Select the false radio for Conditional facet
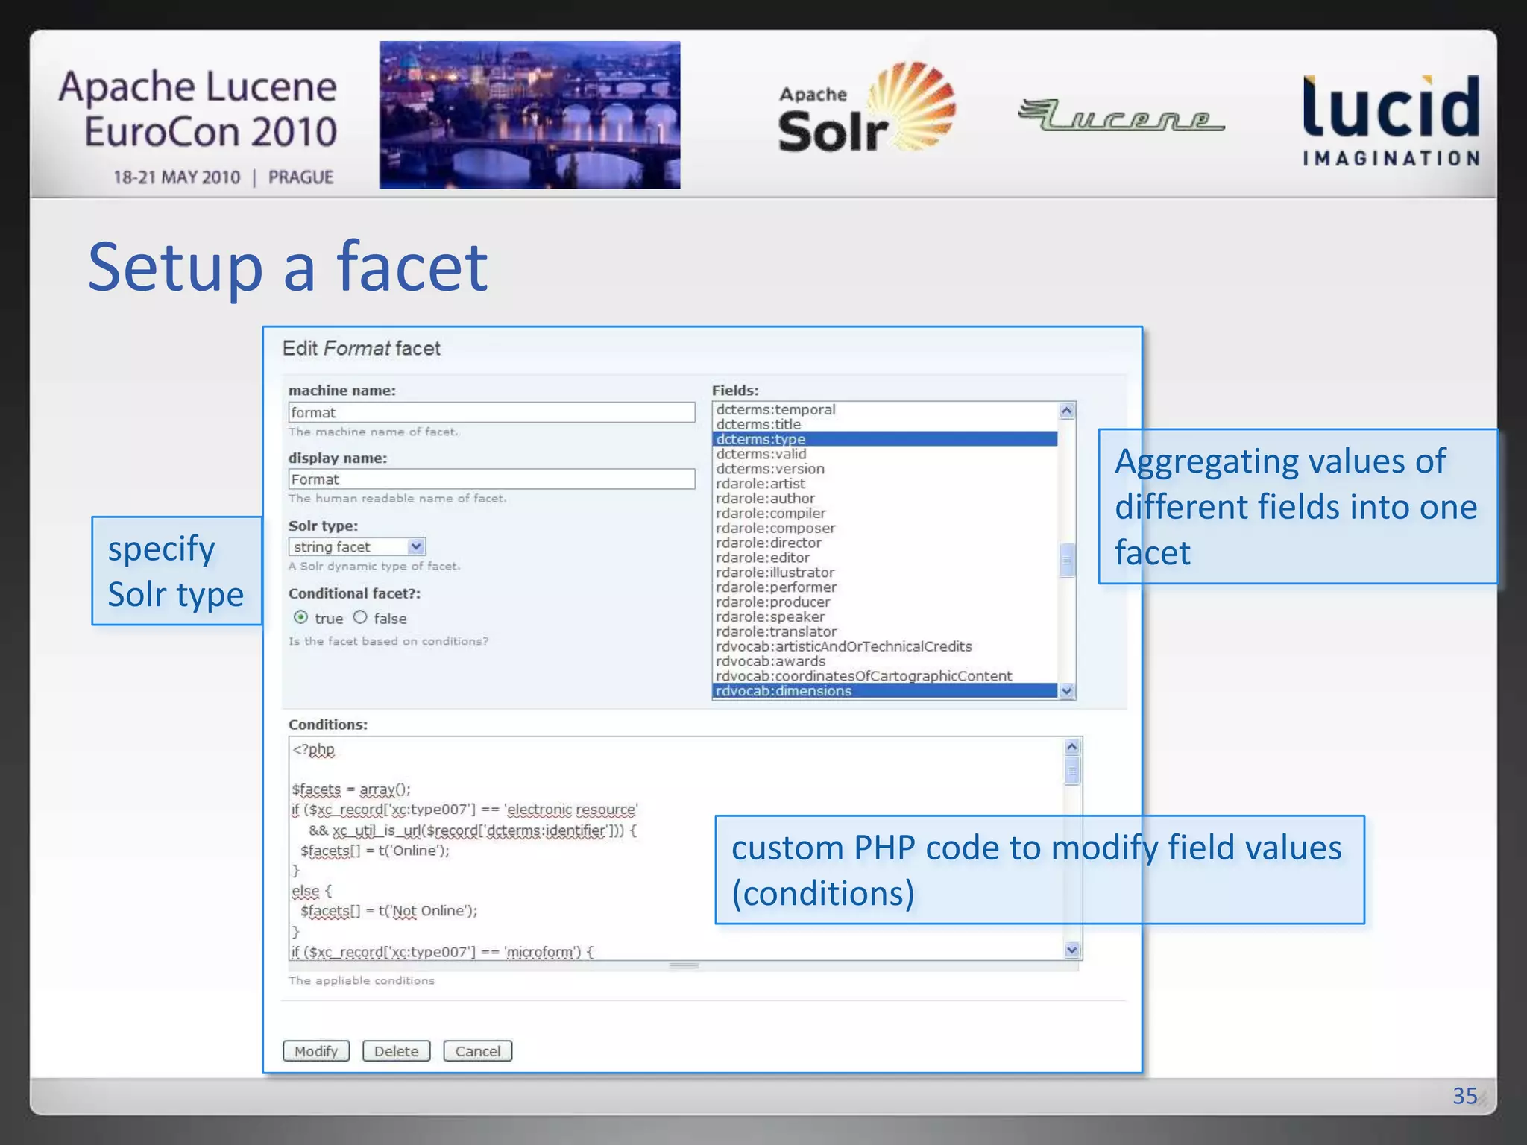The image size is (1527, 1145). (x=360, y=617)
